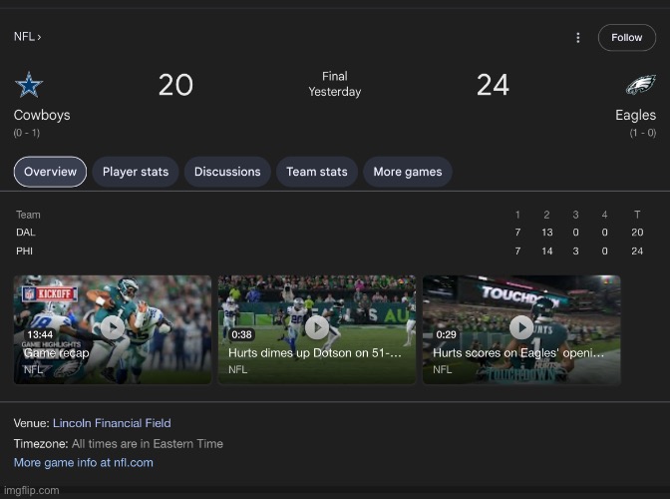Viewport: 670px width, 499px height.
Task: Switch to Player stats tab
Action: 136,172
